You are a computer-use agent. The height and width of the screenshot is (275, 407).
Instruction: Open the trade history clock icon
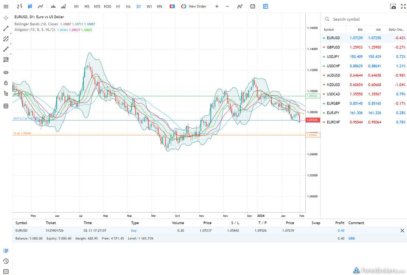[x=6, y=261]
